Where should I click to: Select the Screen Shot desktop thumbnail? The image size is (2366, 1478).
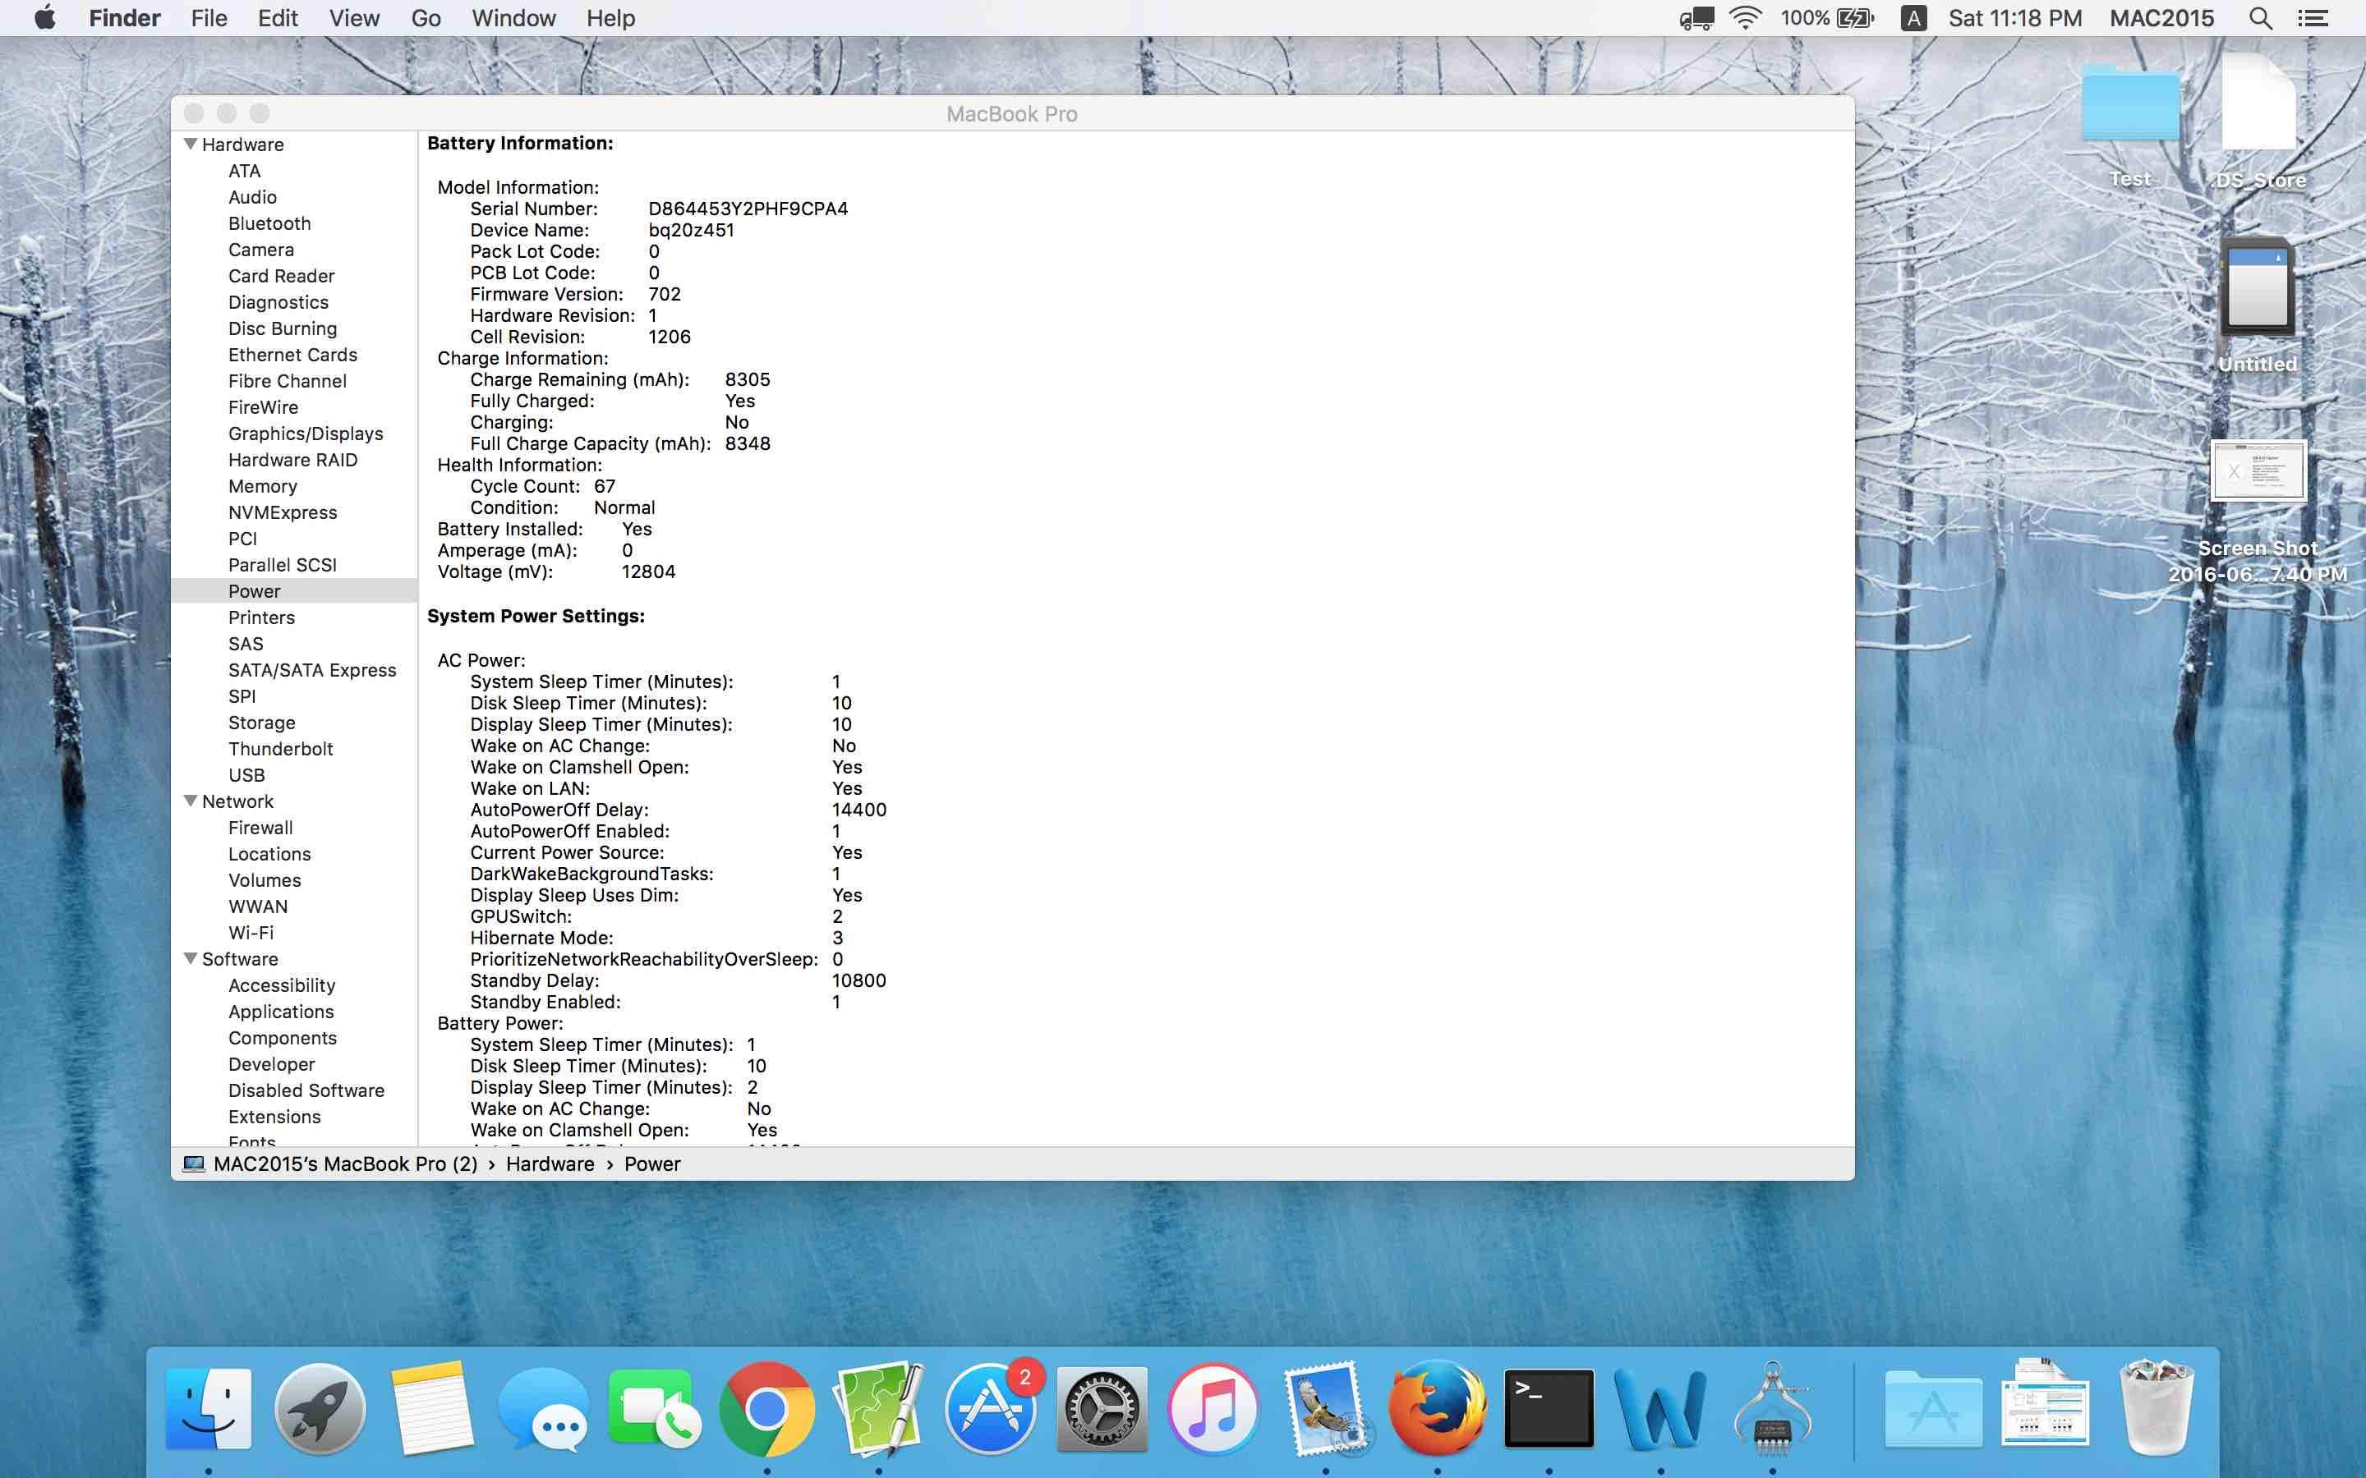(x=2258, y=471)
